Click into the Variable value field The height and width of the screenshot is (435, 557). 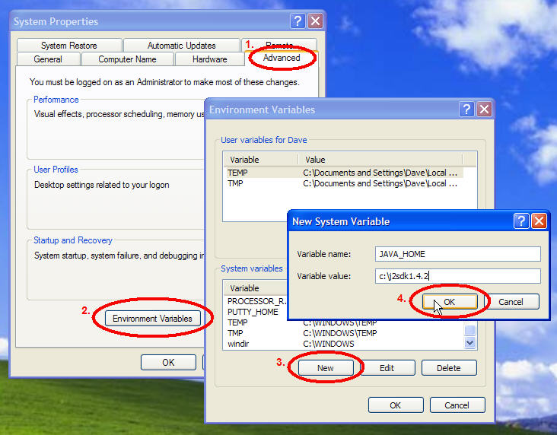pos(457,276)
